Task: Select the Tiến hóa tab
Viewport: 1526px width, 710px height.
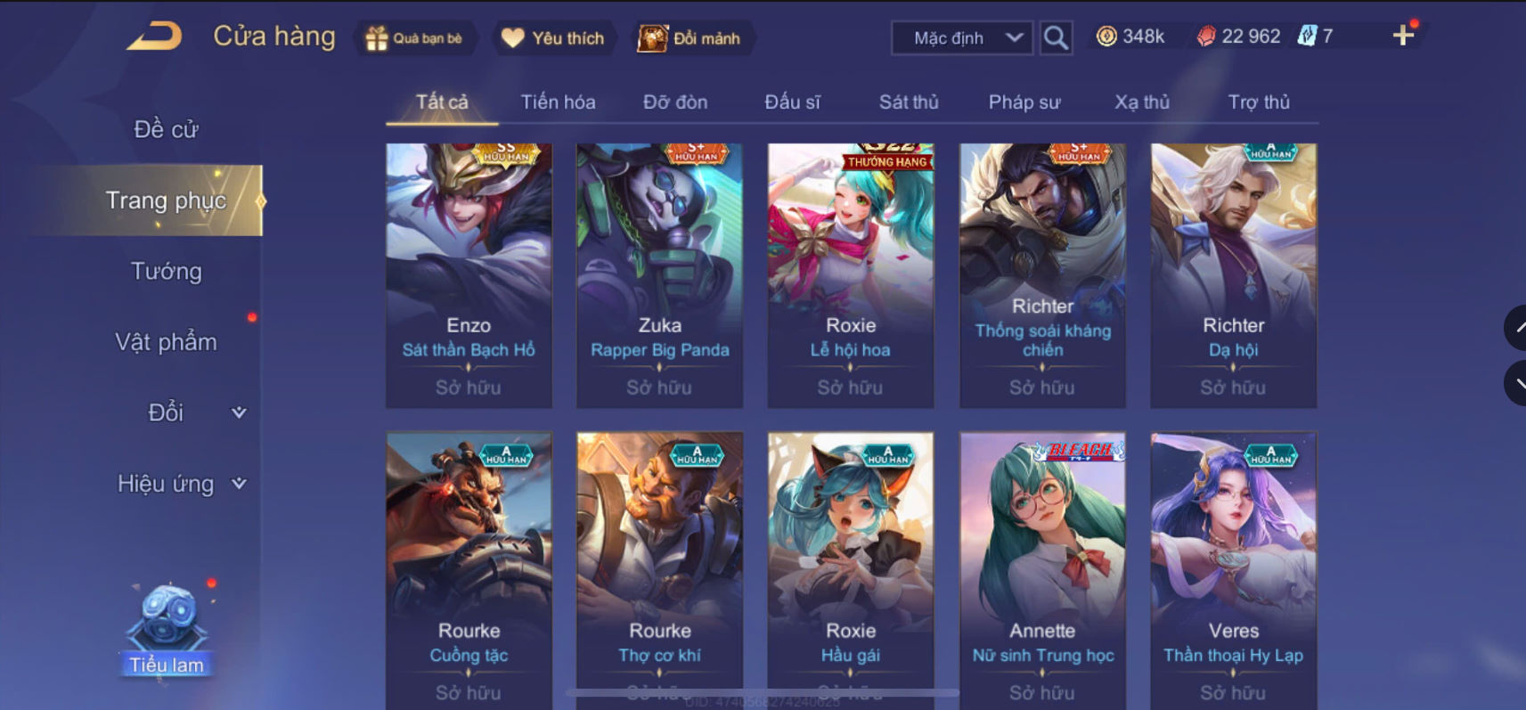Action: click(x=559, y=102)
